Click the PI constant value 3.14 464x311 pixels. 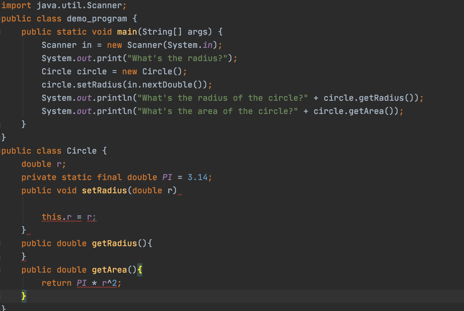(x=198, y=177)
